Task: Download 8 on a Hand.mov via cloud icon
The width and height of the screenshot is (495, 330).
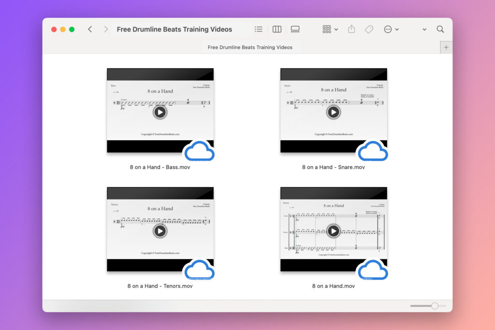Action: click(x=374, y=270)
